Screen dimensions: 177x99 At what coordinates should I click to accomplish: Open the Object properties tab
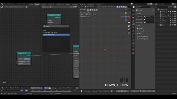click(x=133, y=31)
